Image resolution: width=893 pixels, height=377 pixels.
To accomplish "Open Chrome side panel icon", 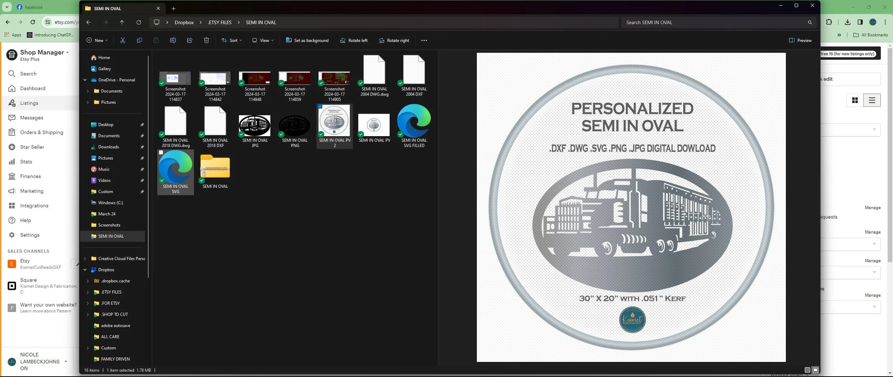I will pyautogui.click(x=860, y=22).
